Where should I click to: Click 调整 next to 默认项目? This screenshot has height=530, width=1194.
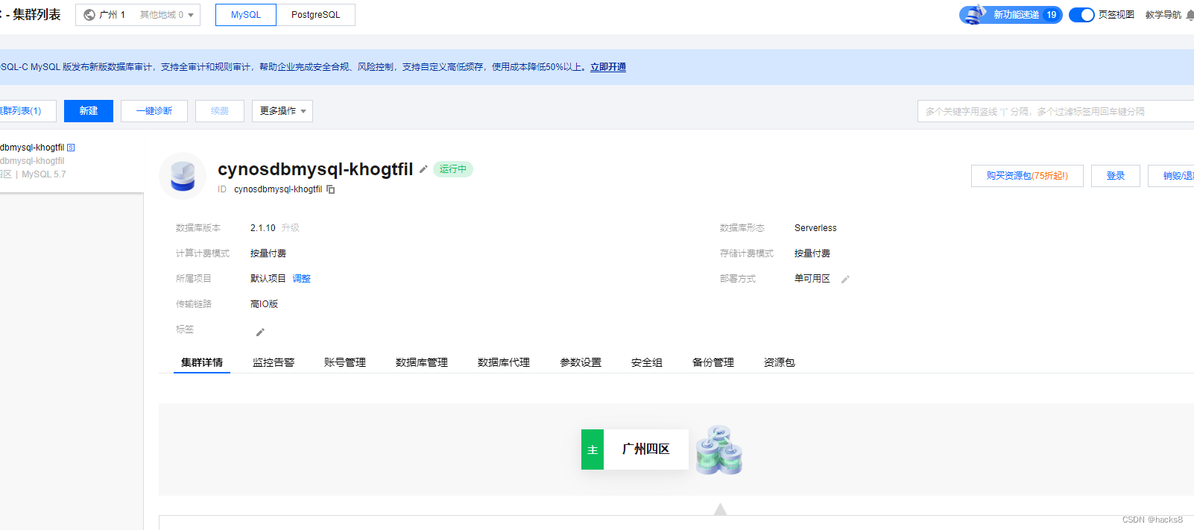click(302, 279)
